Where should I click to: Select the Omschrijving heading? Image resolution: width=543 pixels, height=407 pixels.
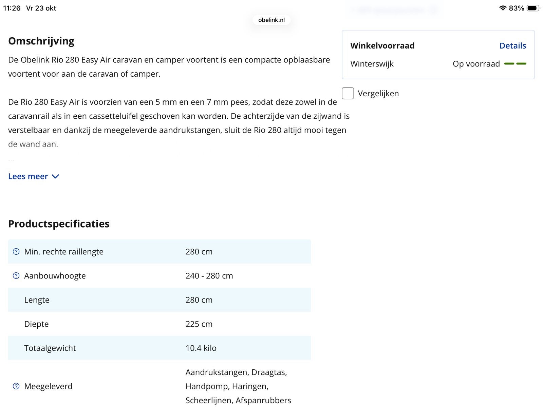(x=41, y=41)
